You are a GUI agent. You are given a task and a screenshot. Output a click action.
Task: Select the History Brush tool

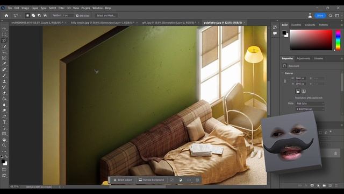[x=4, y=87]
